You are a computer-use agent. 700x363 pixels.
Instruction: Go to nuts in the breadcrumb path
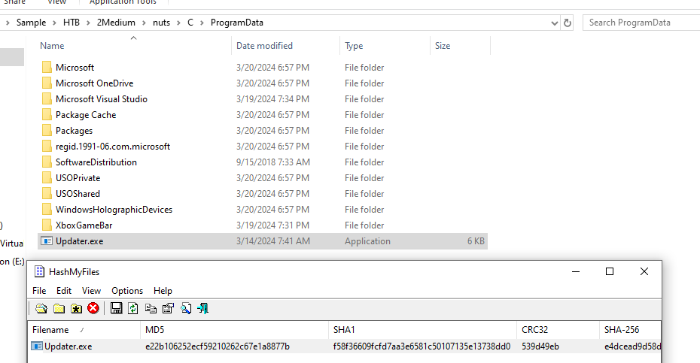tap(162, 23)
